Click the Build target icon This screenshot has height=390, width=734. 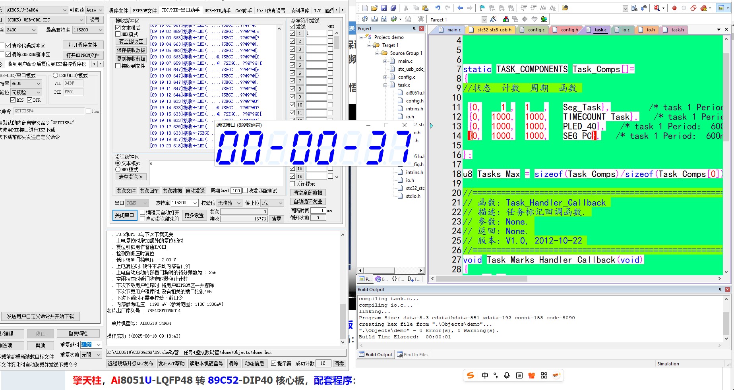(x=374, y=19)
